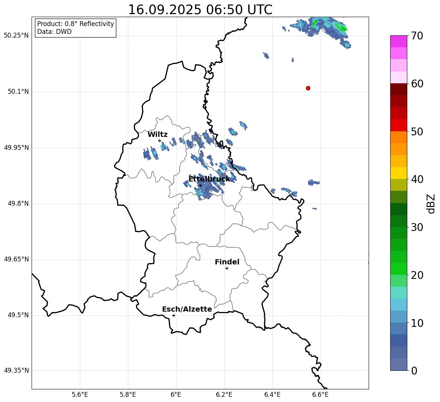The height and width of the screenshot is (402, 440).
Task: Click the Ettelbruck location cross marker
Action: 200,185
